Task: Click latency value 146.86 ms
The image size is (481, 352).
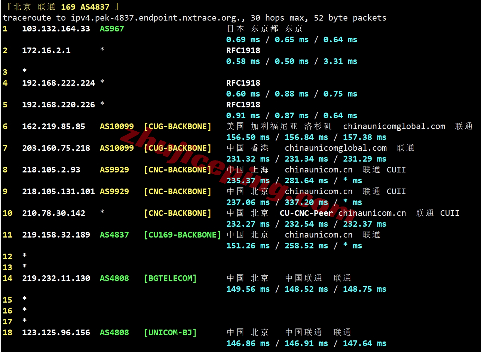Action: [x=248, y=343]
